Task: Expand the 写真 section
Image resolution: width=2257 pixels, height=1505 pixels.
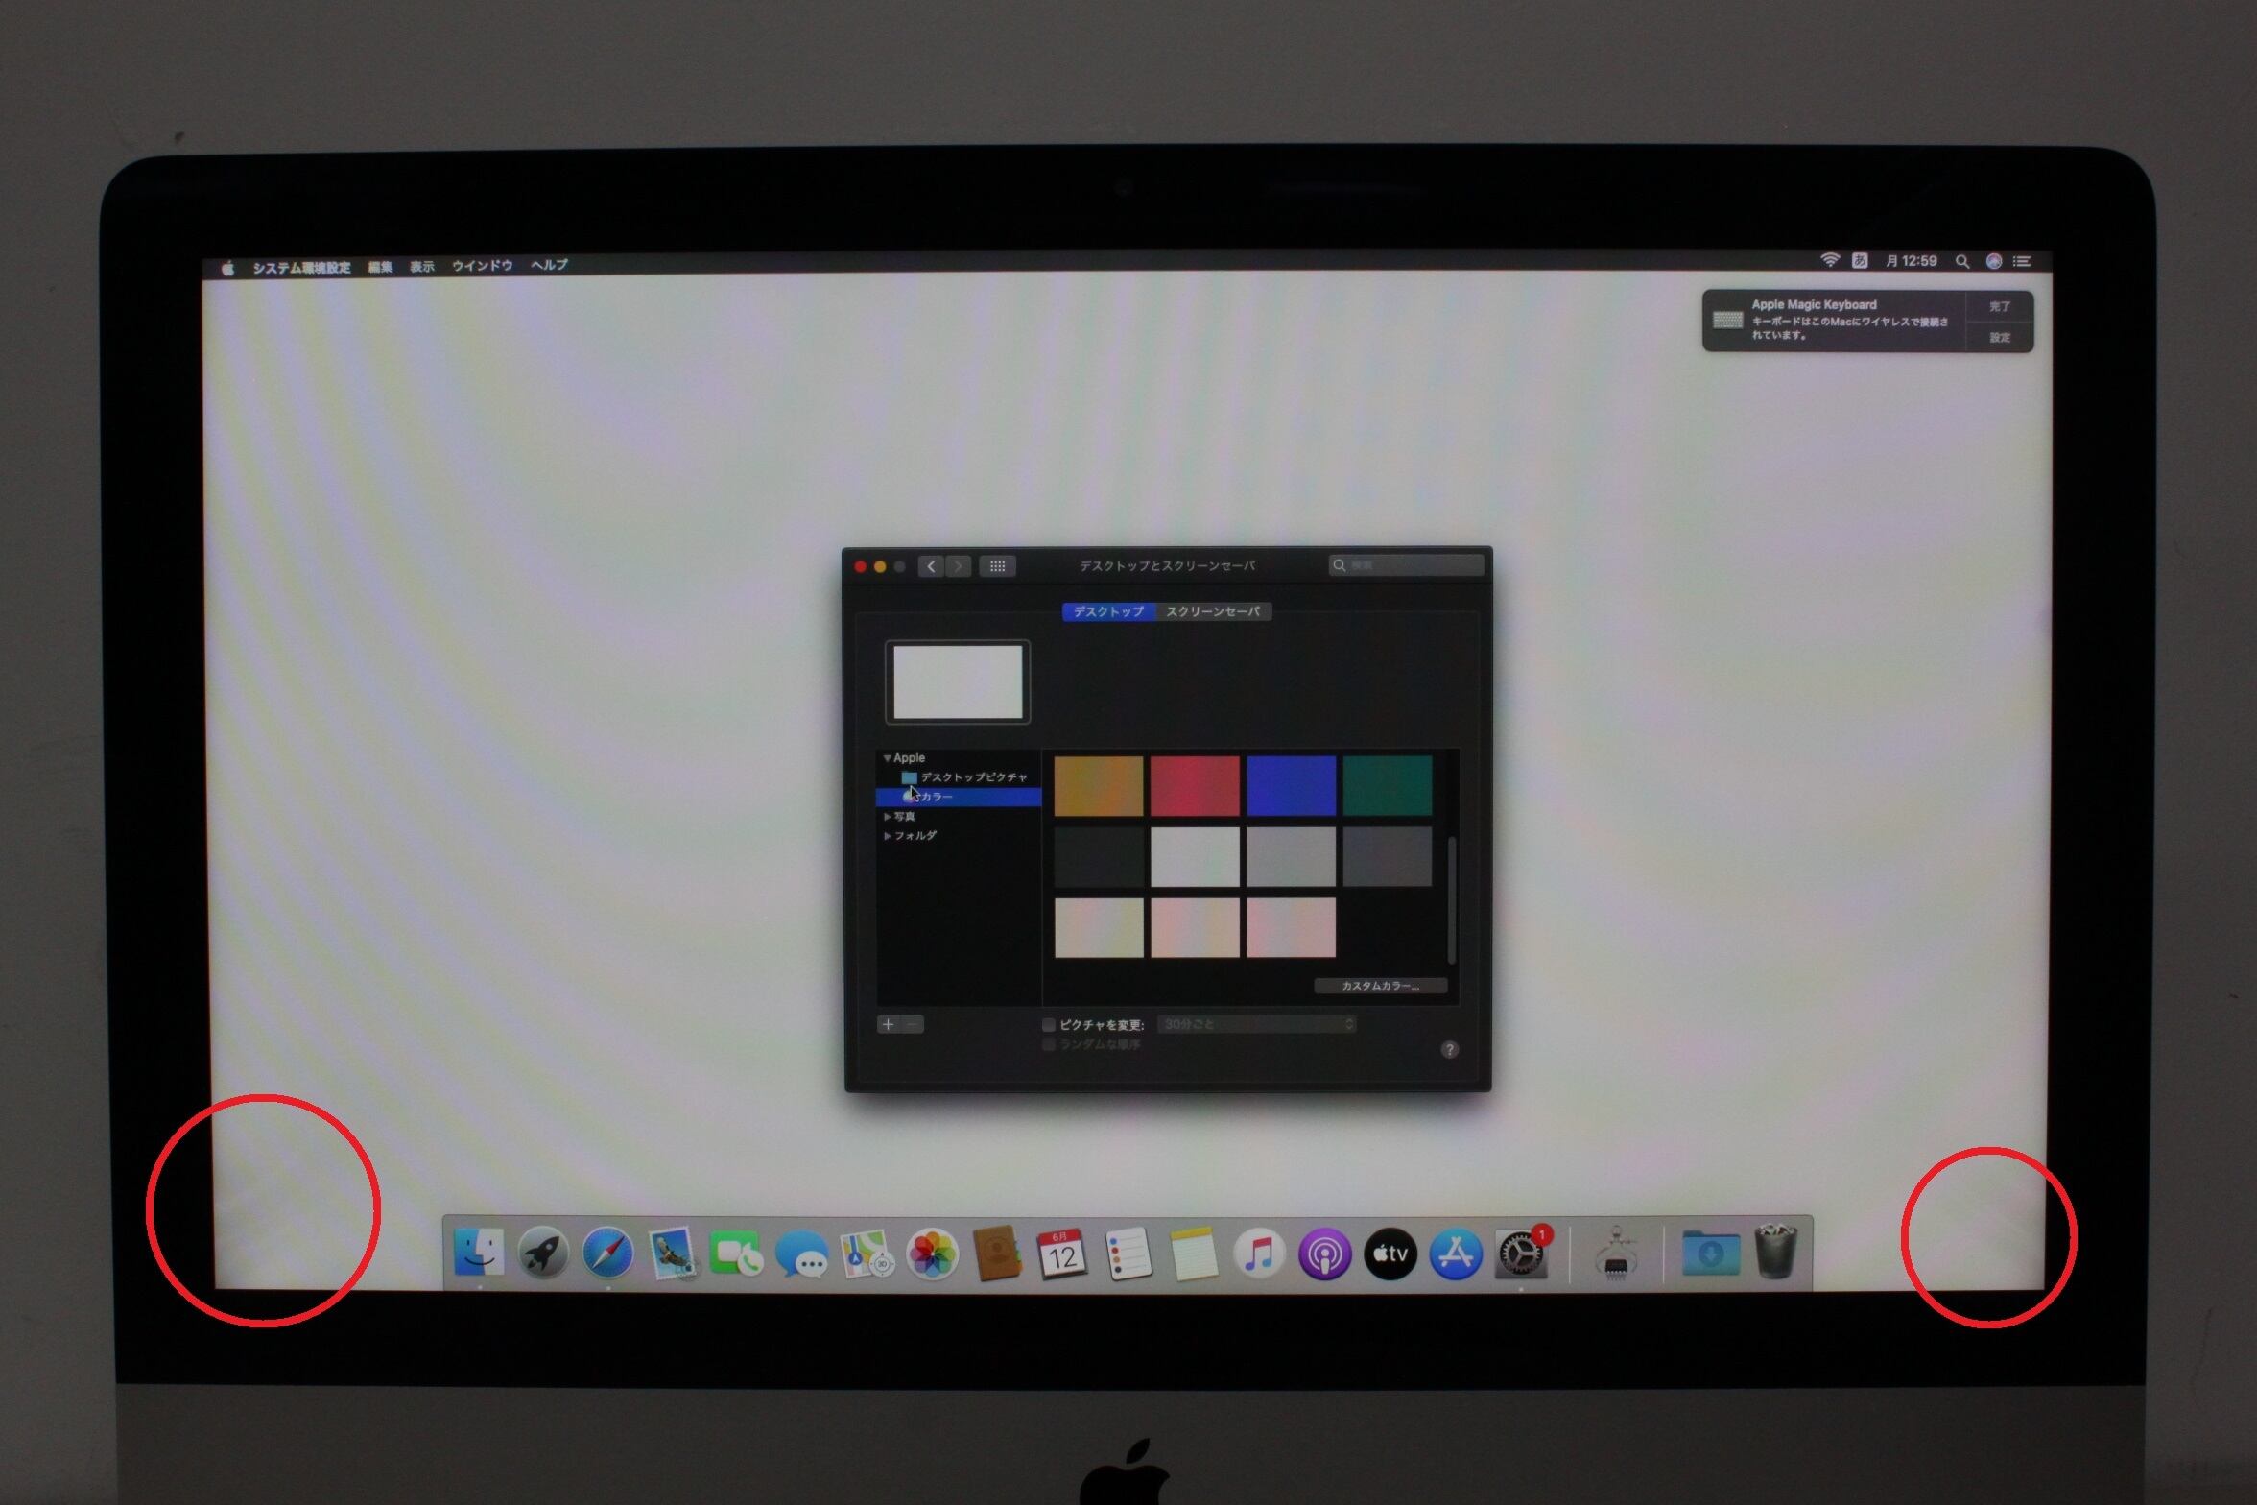Action: pyautogui.click(x=887, y=817)
